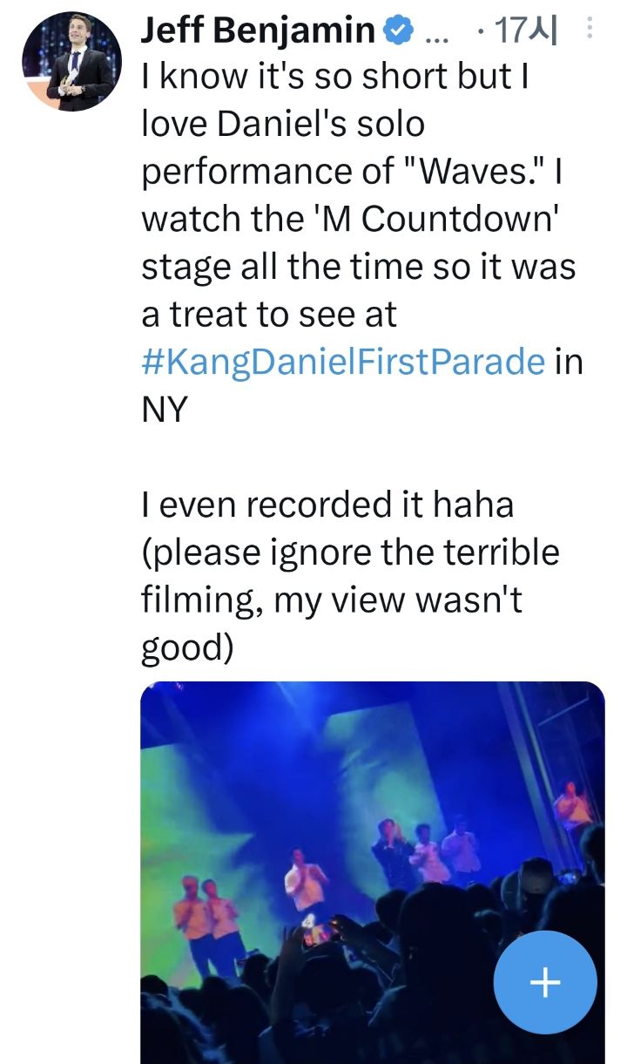Click the truncated username ellipsis after the badge
Screen dimensions: 627x1064
point(433,33)
